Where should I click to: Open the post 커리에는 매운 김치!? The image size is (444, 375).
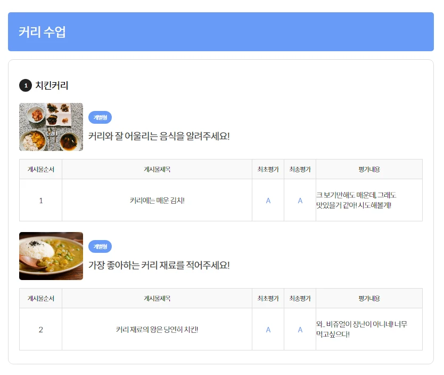[x=157, y=201]
